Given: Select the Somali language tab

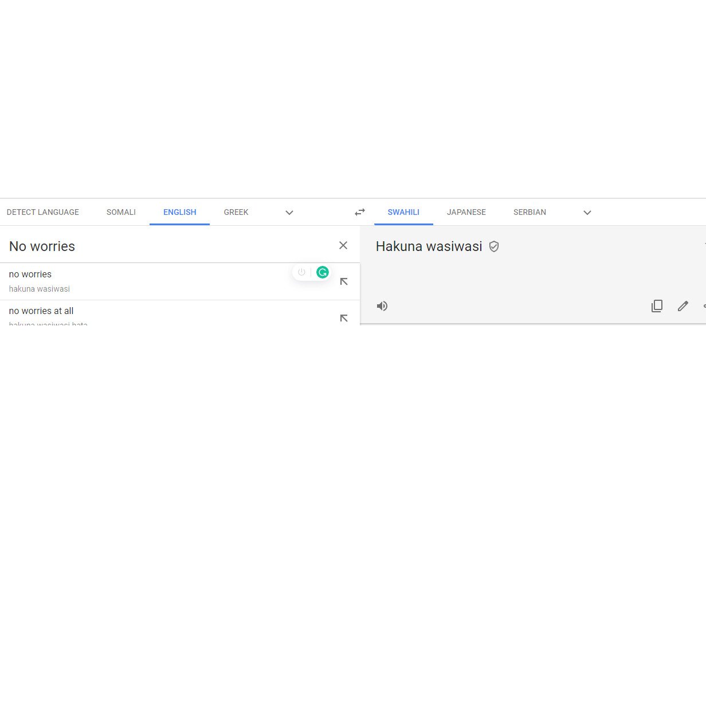Looking at the screenshot, I should click(121, 212).
